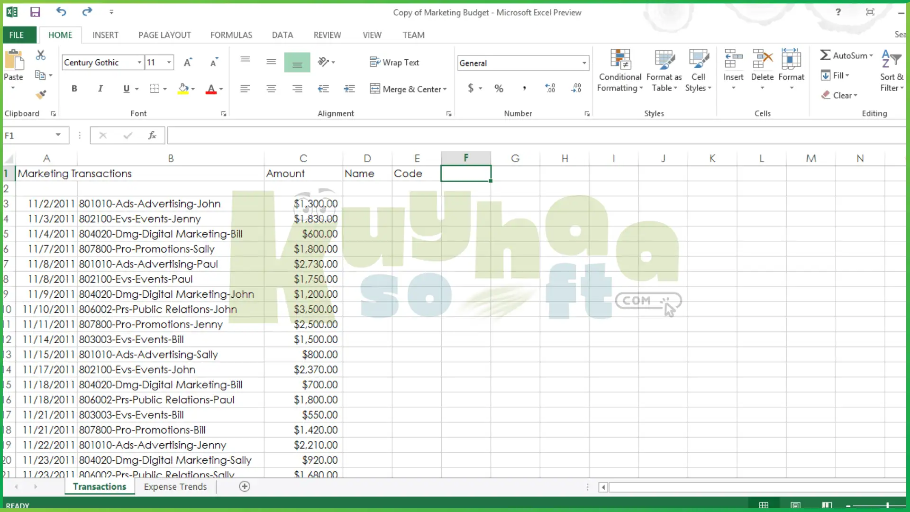Viewport: 910px width, 512px height.
Task: Open the font name dropdown
Action: [x=139, y=63]
